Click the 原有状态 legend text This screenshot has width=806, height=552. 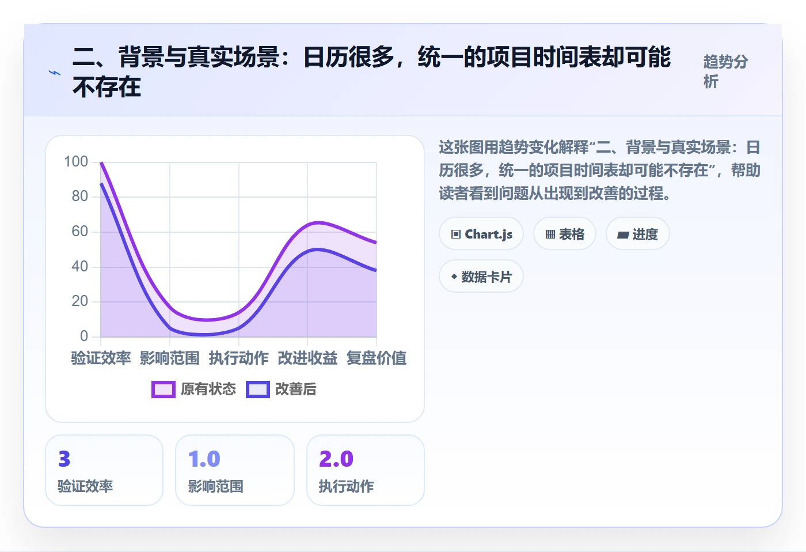(x=208, y=389)
